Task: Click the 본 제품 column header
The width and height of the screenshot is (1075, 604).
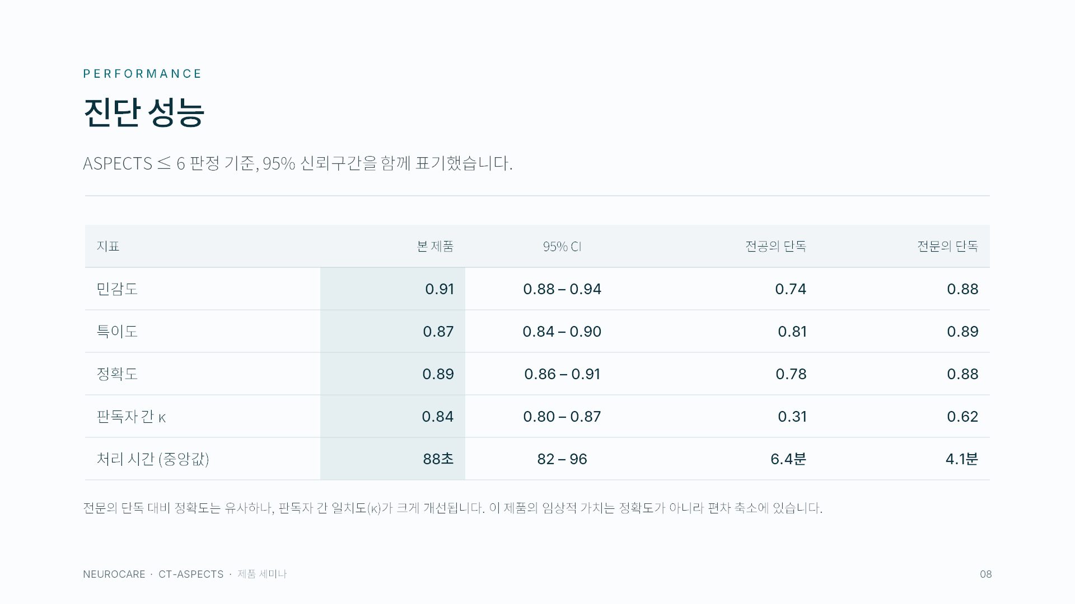Action: pyautogui.click(x=435, y=246)
